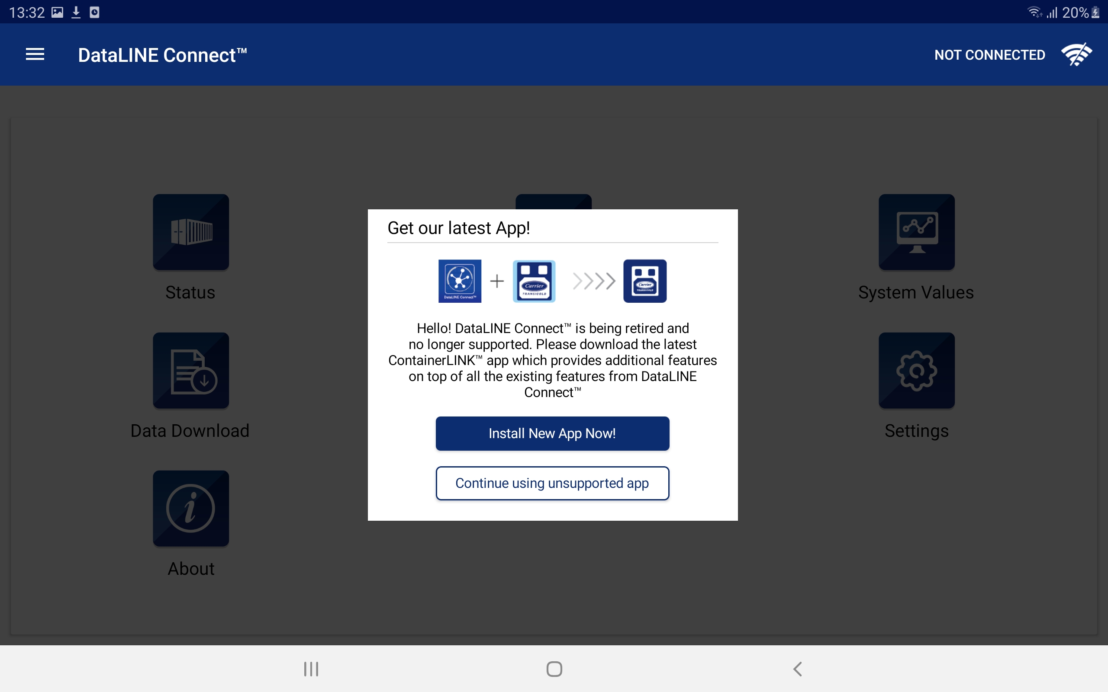This screenshot has width=1108, height=692.
Task: Tap the battery 20% indicator
Action: point(1080,13)
